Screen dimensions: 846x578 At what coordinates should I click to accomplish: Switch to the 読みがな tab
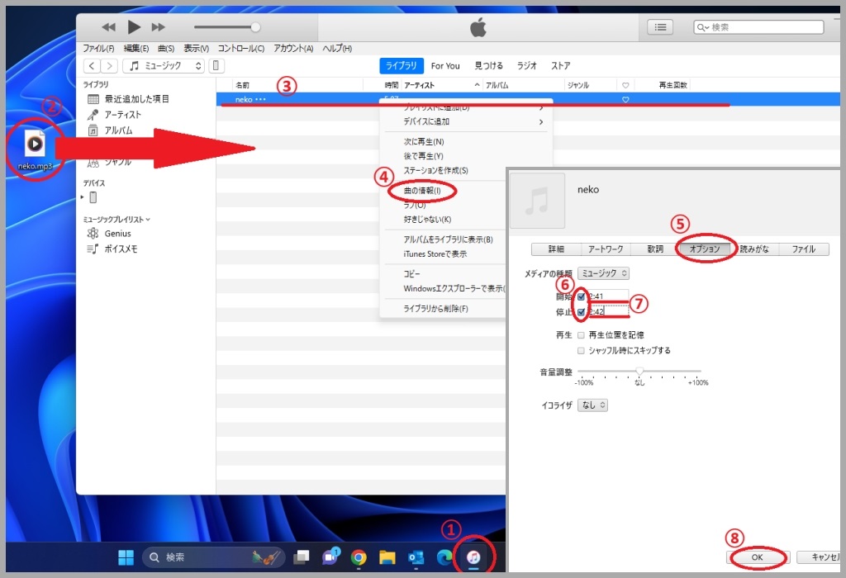pos(754,249)
